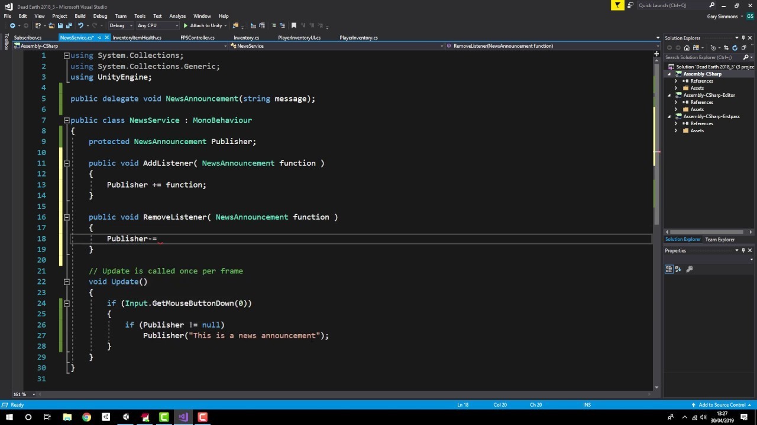The width and height of the screenshot is (757, 425).
Task: Click the notifications flag icon in title bar
Action: click(617, 5)
